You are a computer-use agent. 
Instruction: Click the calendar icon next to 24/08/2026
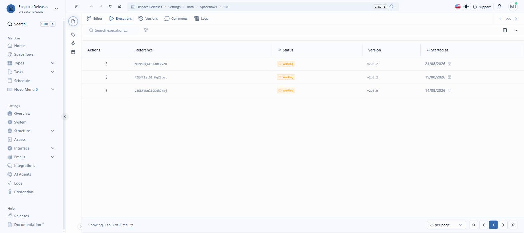[449, 64]
